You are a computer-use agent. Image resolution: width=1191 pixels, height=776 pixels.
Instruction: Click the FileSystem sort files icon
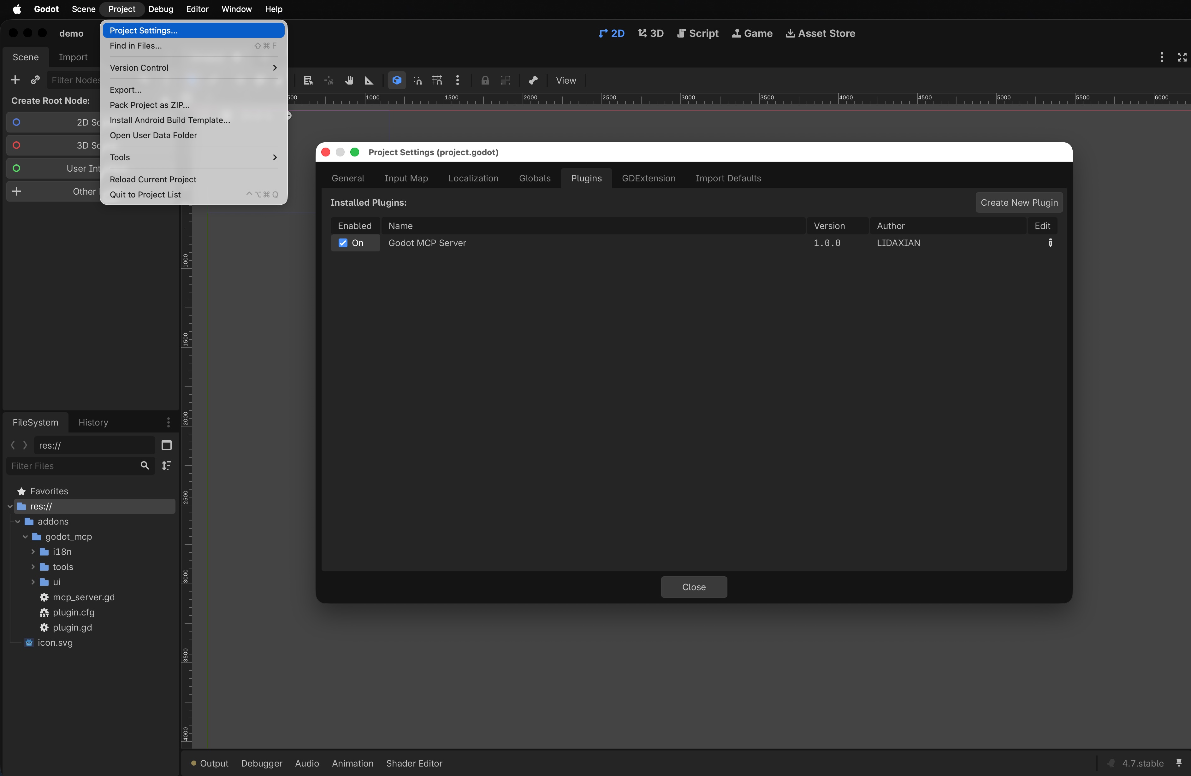click(x=167, y=466)
